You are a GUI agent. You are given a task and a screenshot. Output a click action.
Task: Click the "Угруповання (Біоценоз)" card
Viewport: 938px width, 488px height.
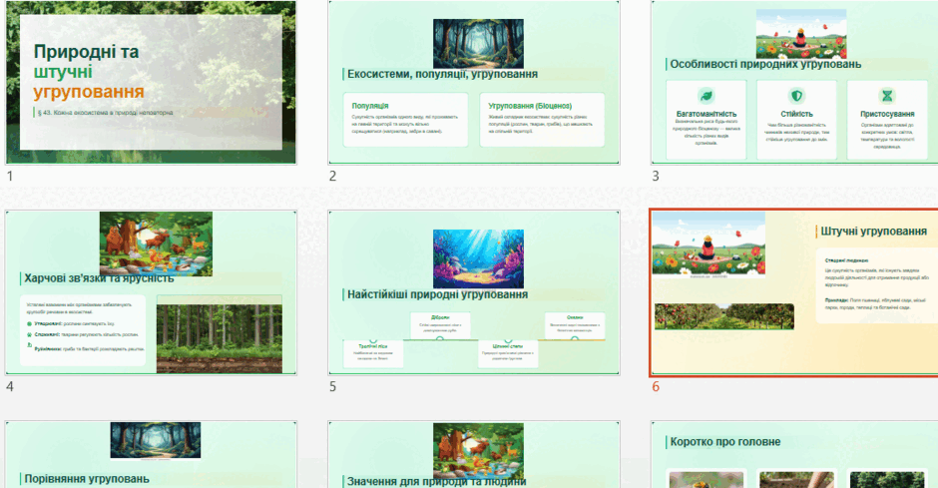point(542,120)
